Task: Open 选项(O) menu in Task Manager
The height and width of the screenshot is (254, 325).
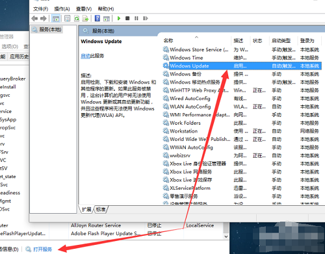Action: pos(10,46)
